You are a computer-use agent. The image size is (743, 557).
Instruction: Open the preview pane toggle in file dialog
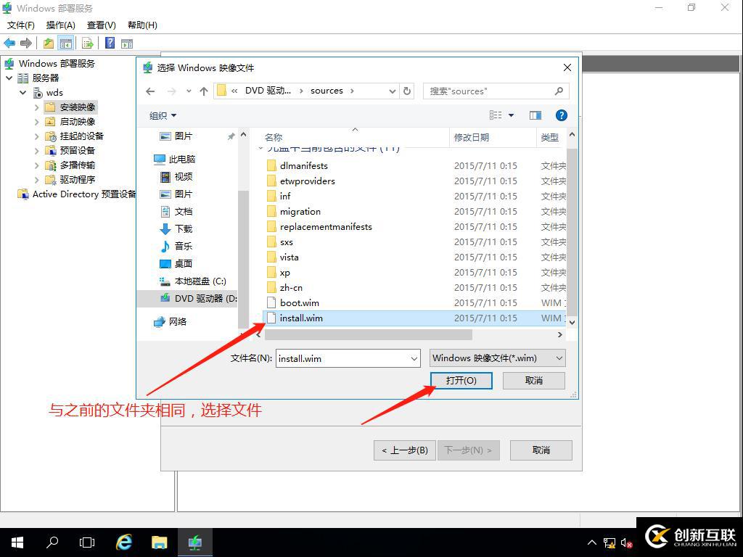[x=535, y=115]
